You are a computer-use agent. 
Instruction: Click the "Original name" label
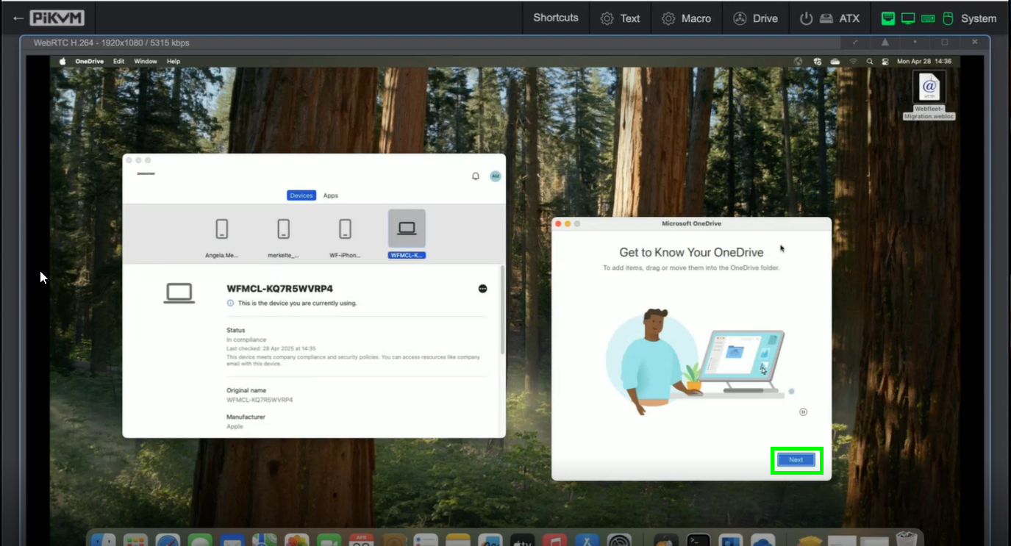tap(246, 390)
